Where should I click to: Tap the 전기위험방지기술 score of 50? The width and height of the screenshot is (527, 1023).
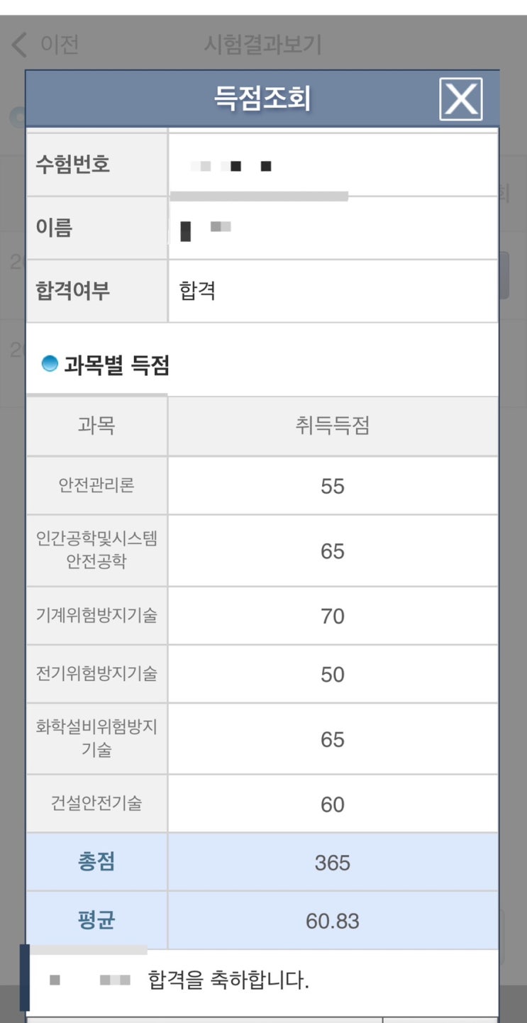click(x=332, y=674)
